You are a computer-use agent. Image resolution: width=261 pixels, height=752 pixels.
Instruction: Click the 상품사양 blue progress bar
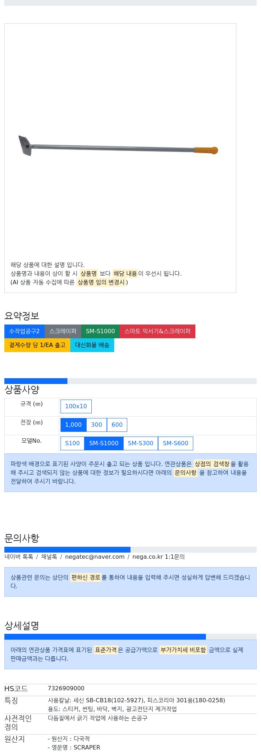(x=36, y=381)
